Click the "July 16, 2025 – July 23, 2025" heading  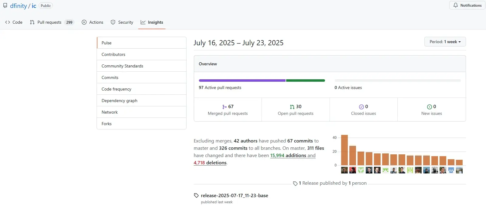pyautogui.click(x=238, y=43)
